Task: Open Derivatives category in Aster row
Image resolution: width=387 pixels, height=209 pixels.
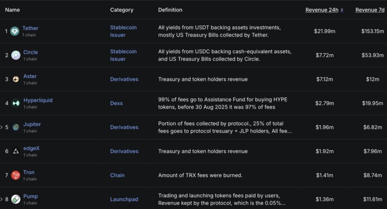Action: click(124, 79)
